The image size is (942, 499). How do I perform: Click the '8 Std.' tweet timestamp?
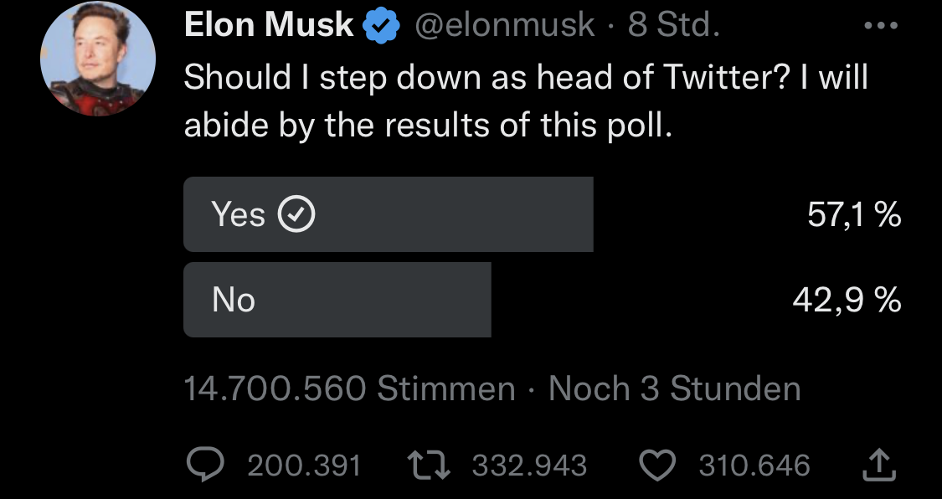673,26
